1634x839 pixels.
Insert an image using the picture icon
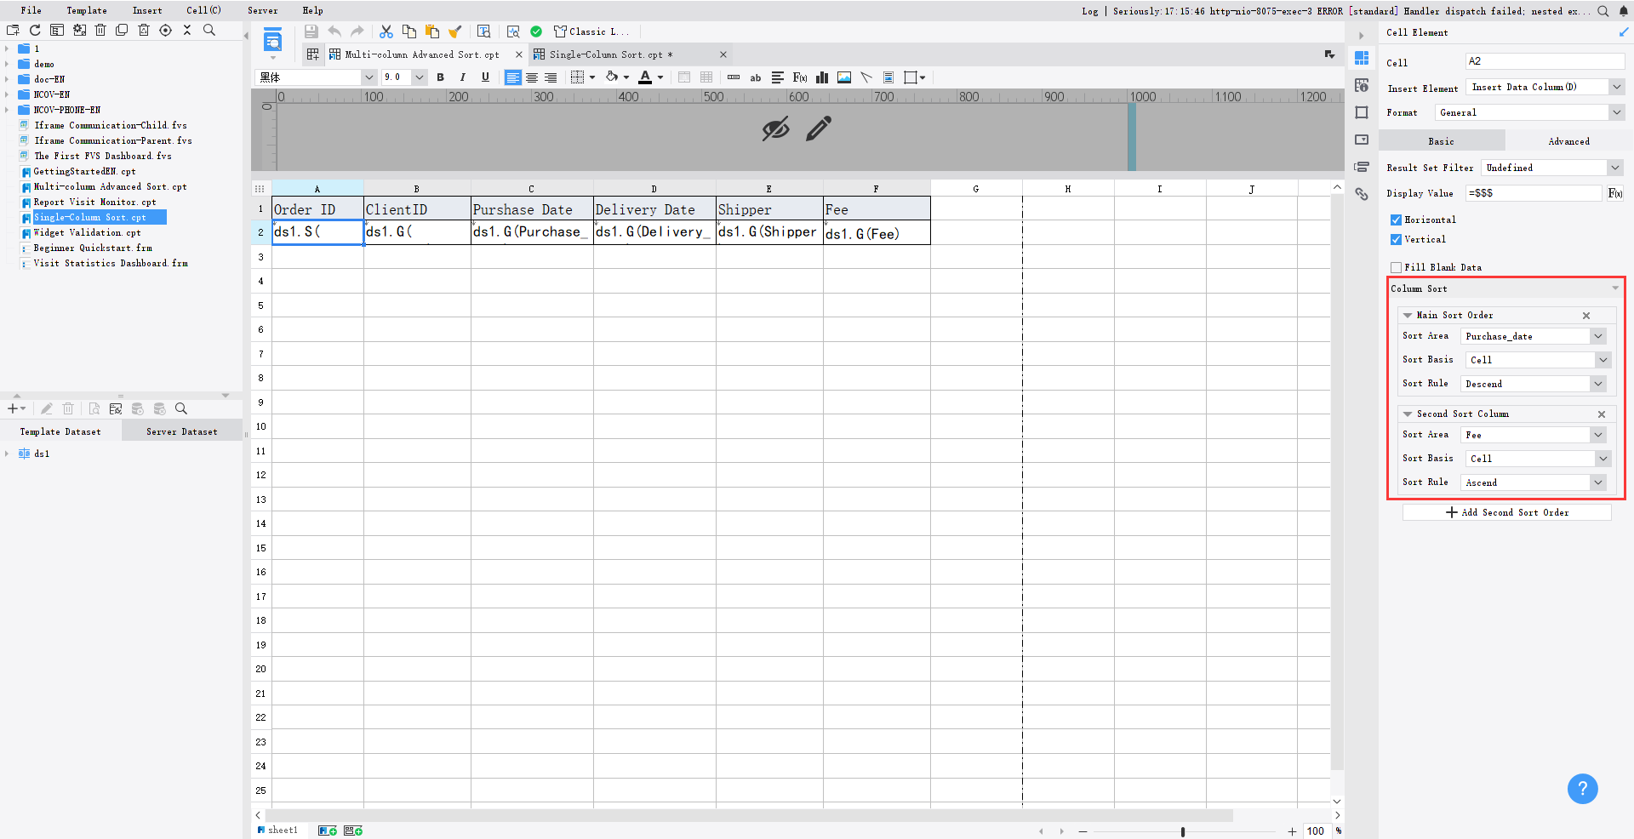coord(844,77)
